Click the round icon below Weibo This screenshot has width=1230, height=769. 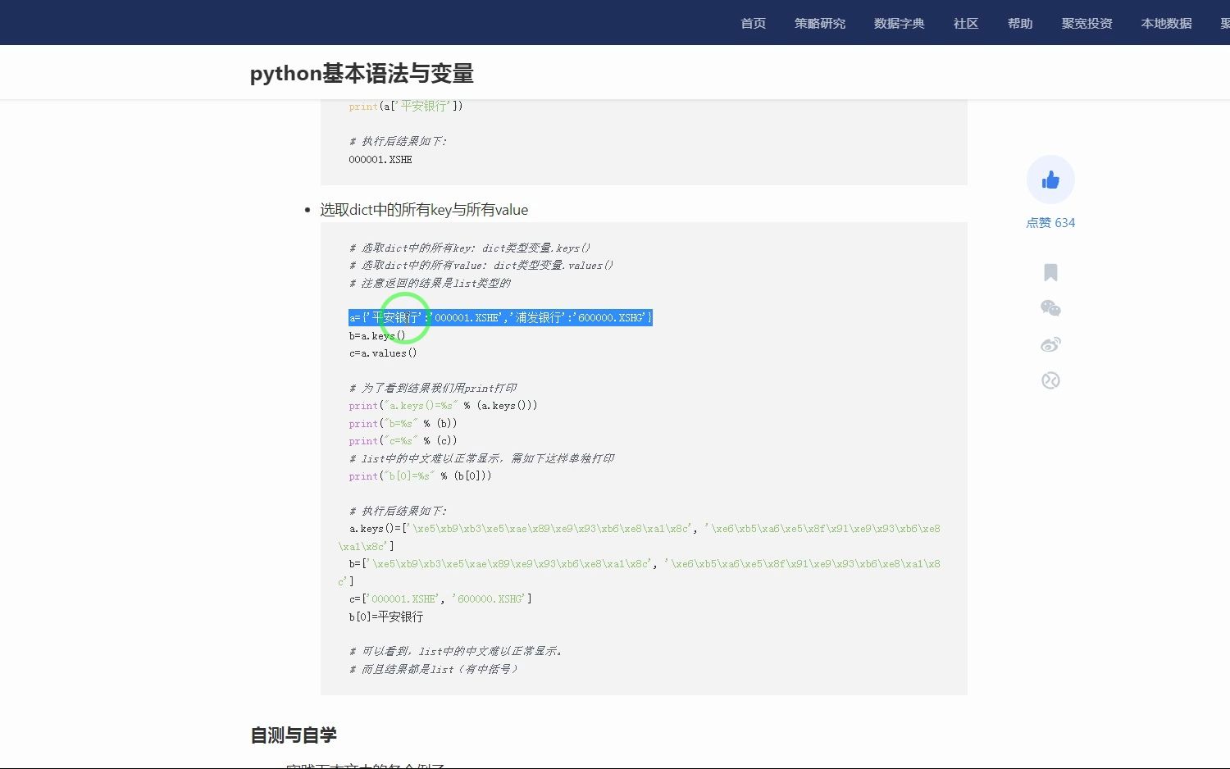[x=1050, y=380]
